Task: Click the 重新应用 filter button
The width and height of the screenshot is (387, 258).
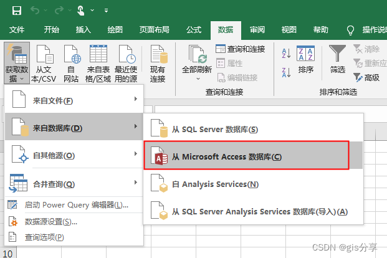Action: click(x=370, y=64)
